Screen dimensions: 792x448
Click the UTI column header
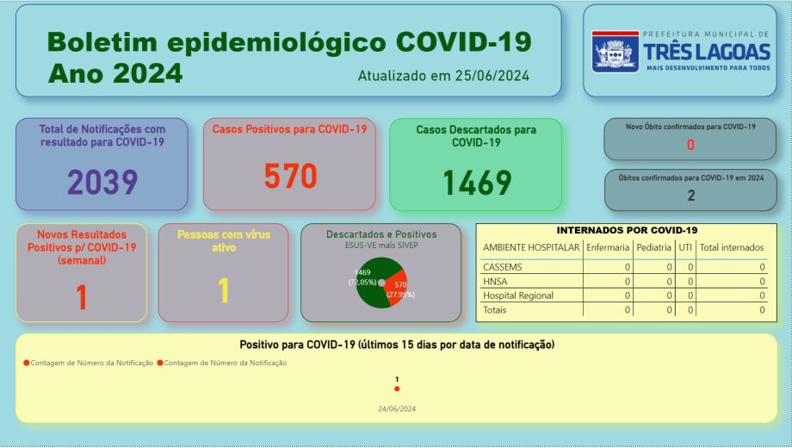coord(685,247)
